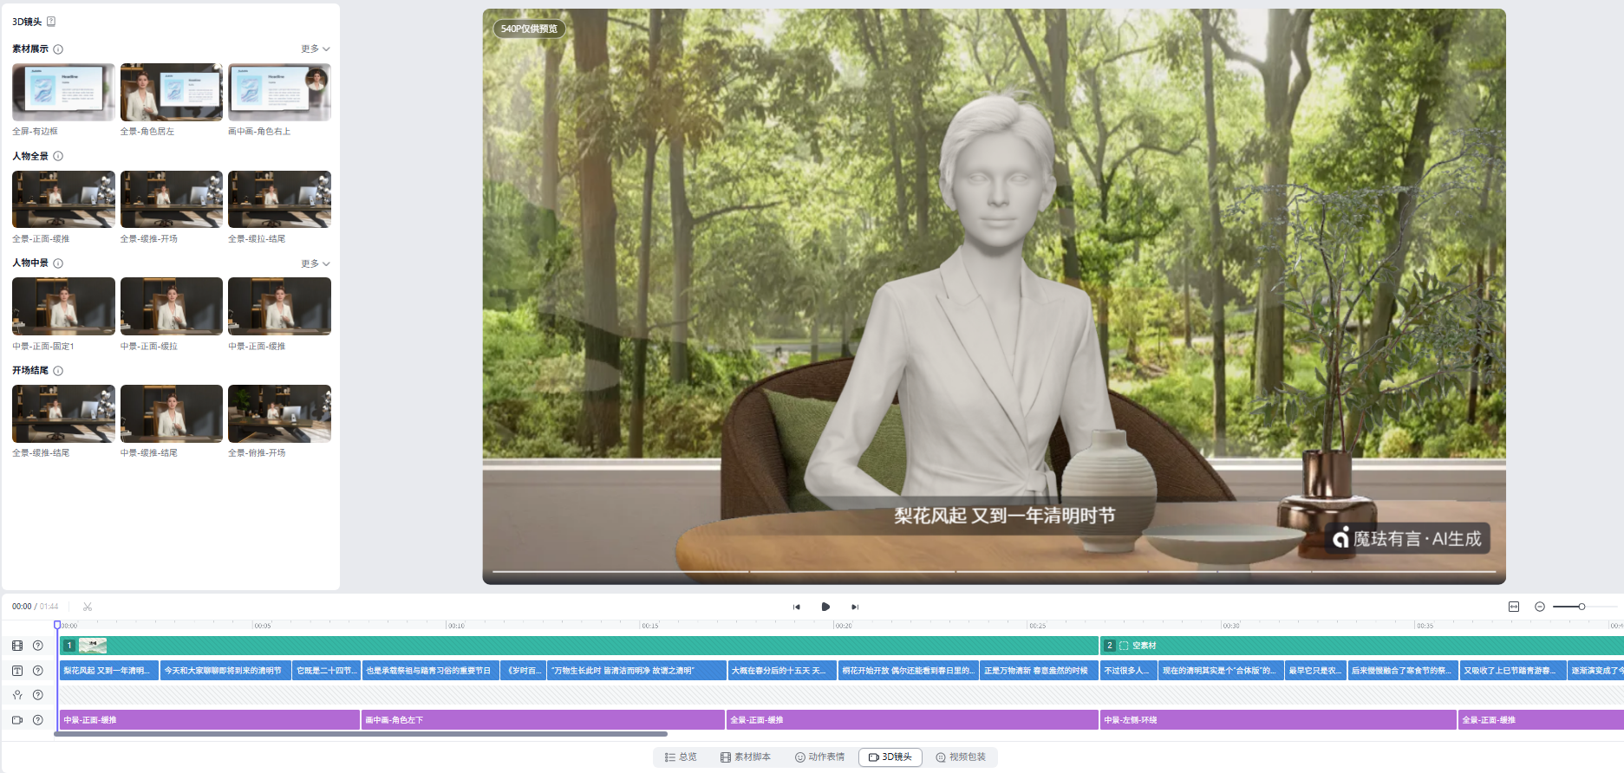Click the help icon next to 3D镜头 title

51,22
